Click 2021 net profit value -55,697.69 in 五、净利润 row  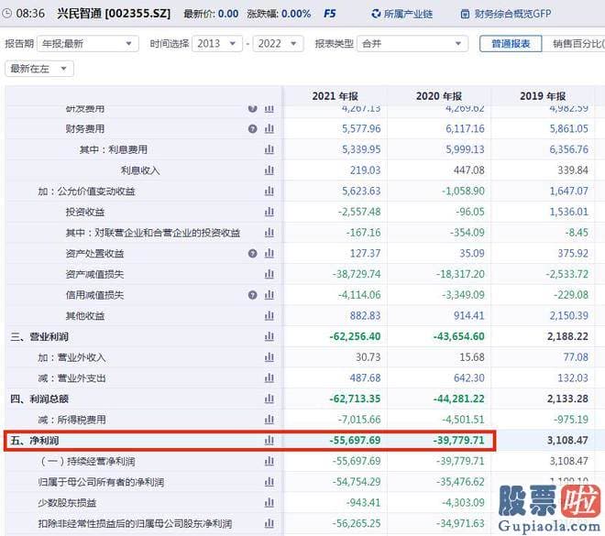[x=355, y=441]
